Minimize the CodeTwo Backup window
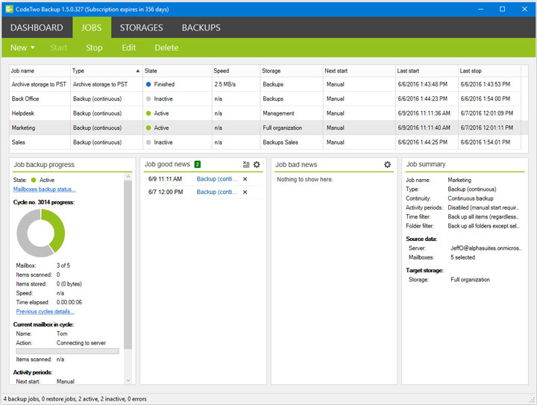Image resolution: width=537 pixels, height=405 pixels. (481, 9)
